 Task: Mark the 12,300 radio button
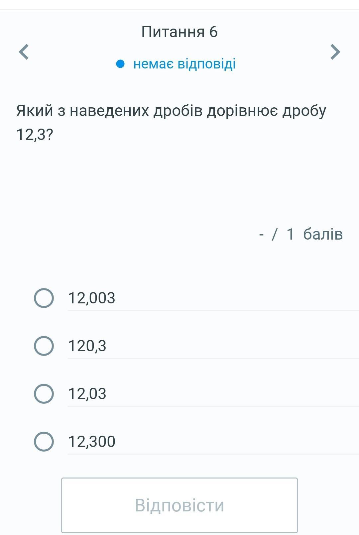(44, 442)
